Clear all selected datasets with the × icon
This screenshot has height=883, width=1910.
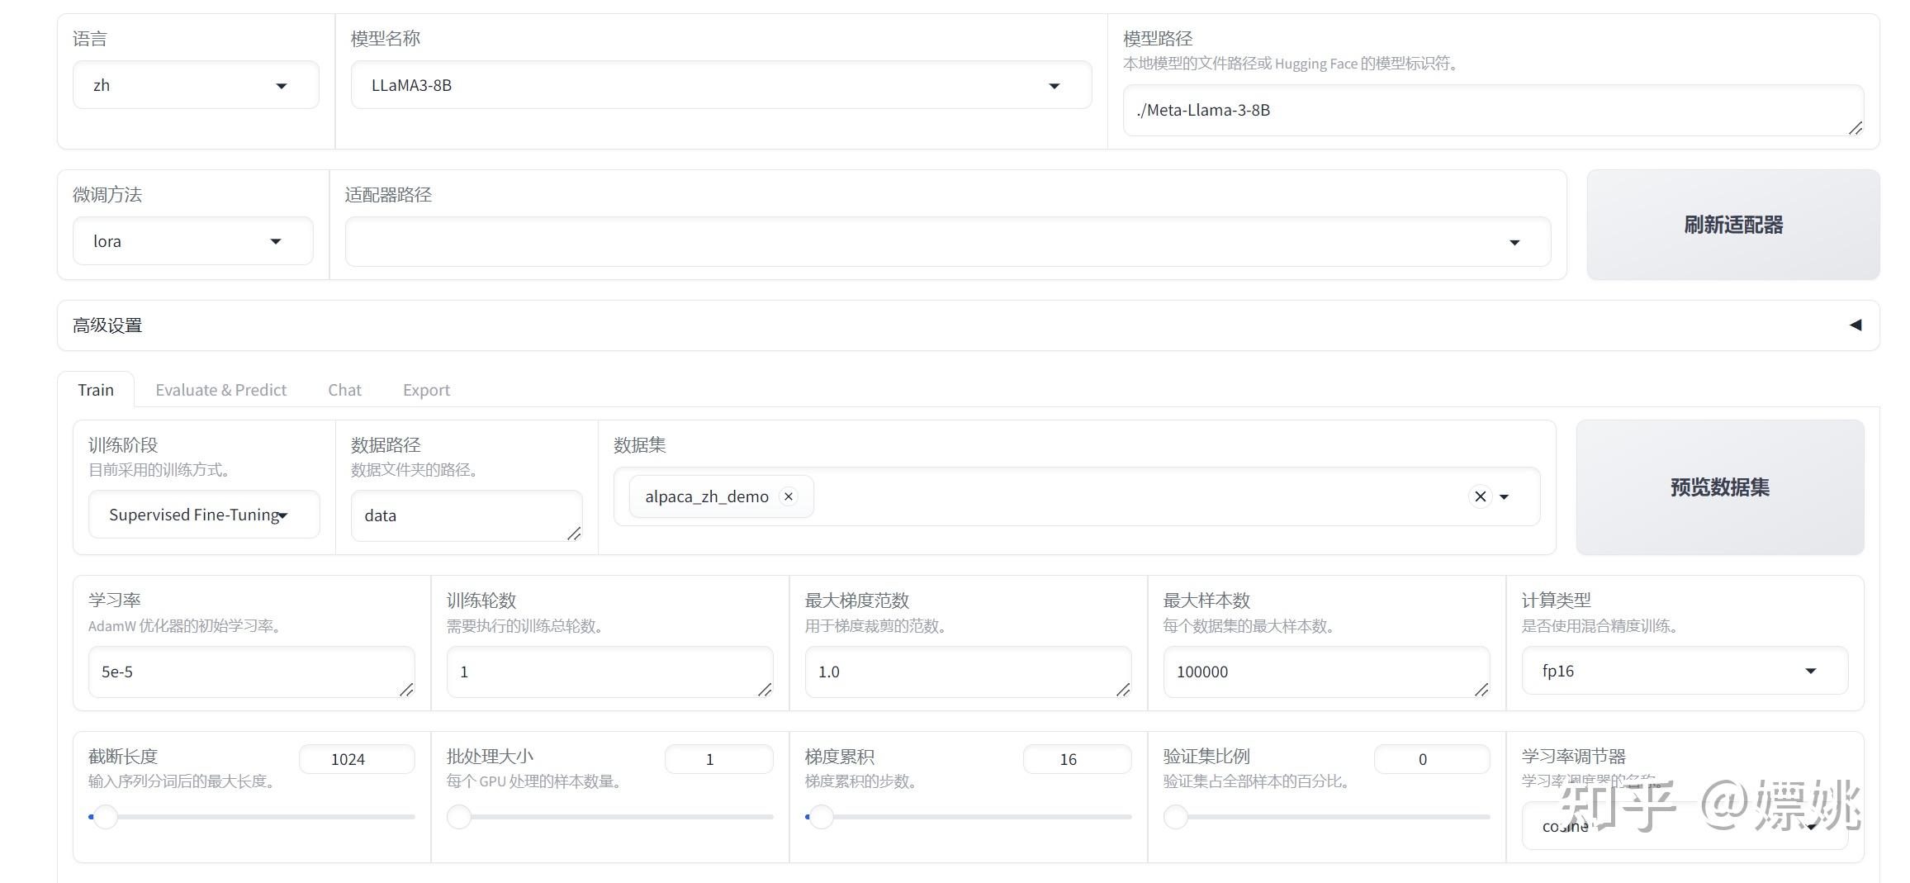(x=1478, y=496)
